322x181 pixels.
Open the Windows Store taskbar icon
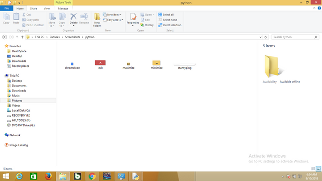34,176
